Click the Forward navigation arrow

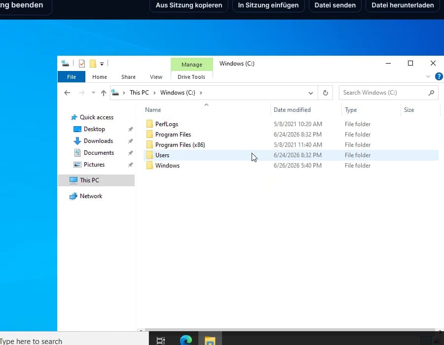pyautogui.click(x=81, y=93)
